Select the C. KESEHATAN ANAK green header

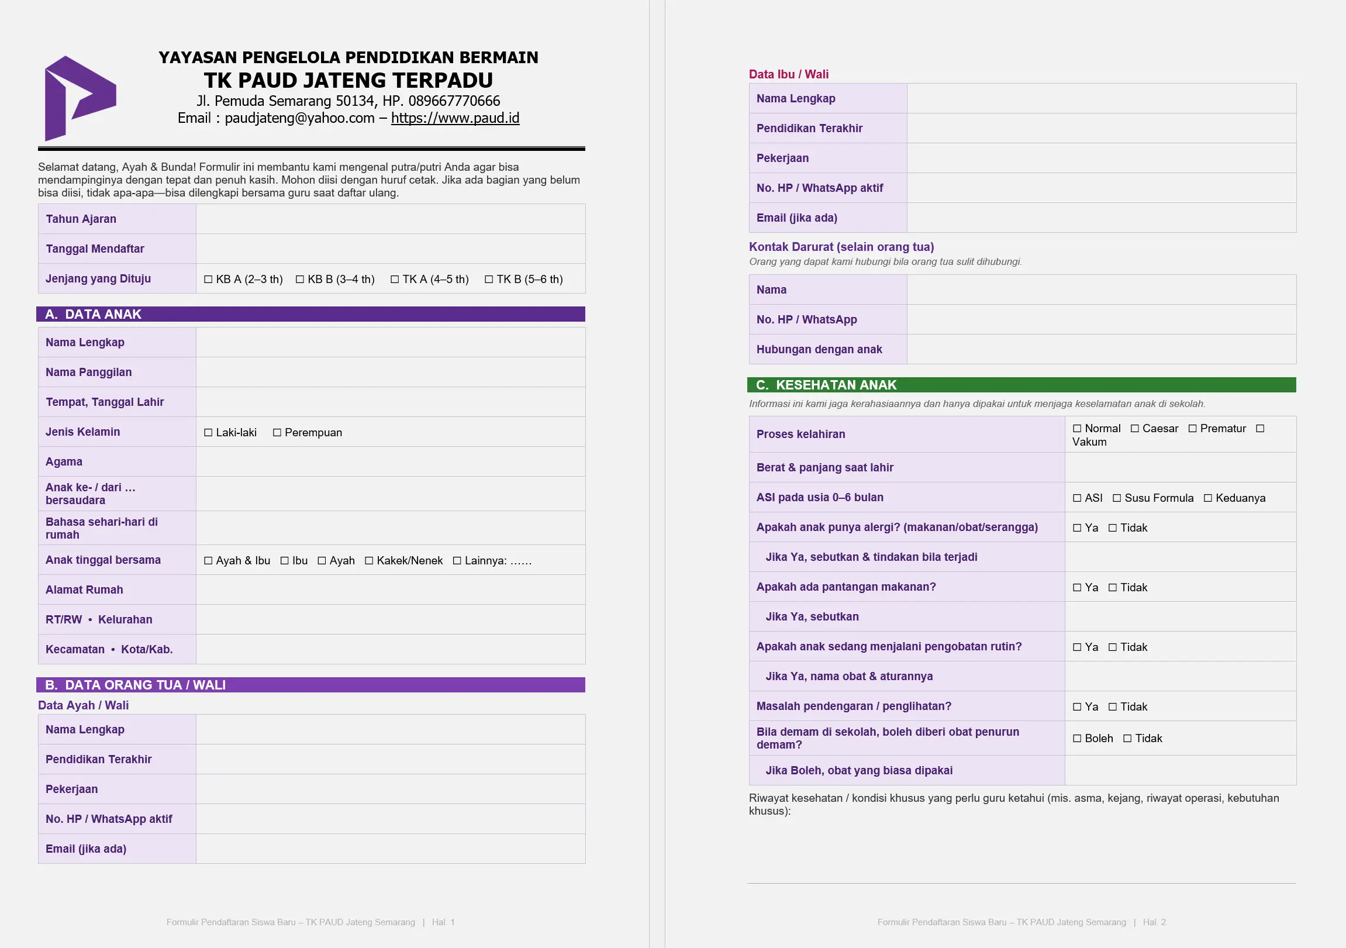point(1021,385)
